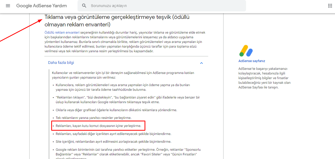Open the Ödüllü reklam envanteri link
Image resolution: width=335 pixels, height=159 pixels.
click(62, 33)
